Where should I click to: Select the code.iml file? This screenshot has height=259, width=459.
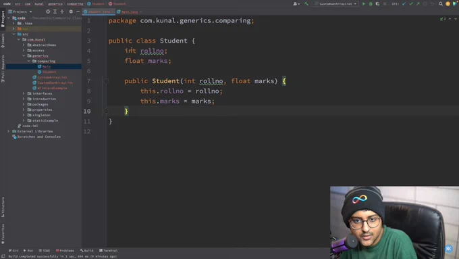(28, 126)
